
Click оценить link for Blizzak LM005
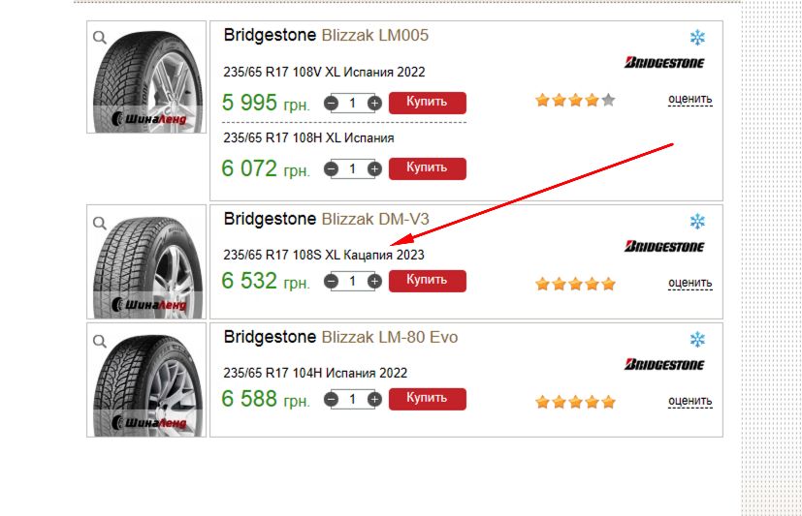(x=690, y=100)
